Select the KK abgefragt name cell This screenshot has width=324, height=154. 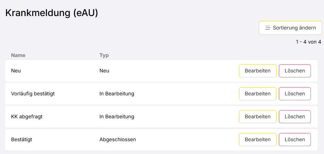27,117
